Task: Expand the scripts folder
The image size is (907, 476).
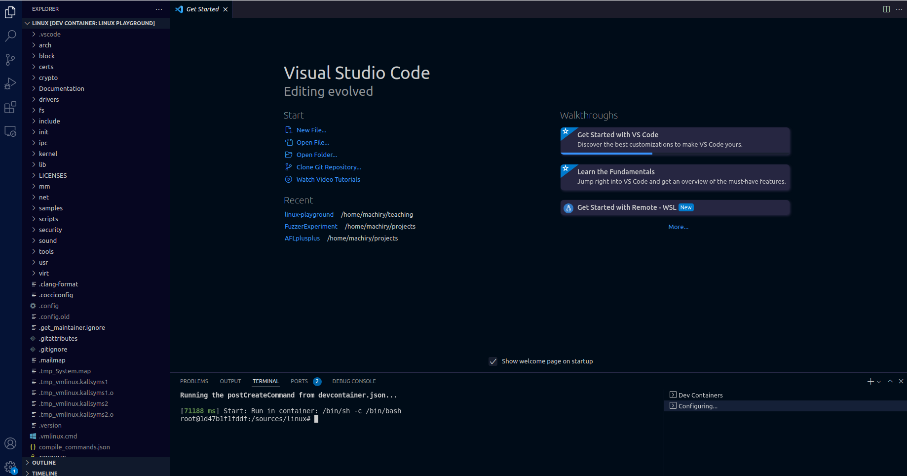Action: click(x=96, y=219)
